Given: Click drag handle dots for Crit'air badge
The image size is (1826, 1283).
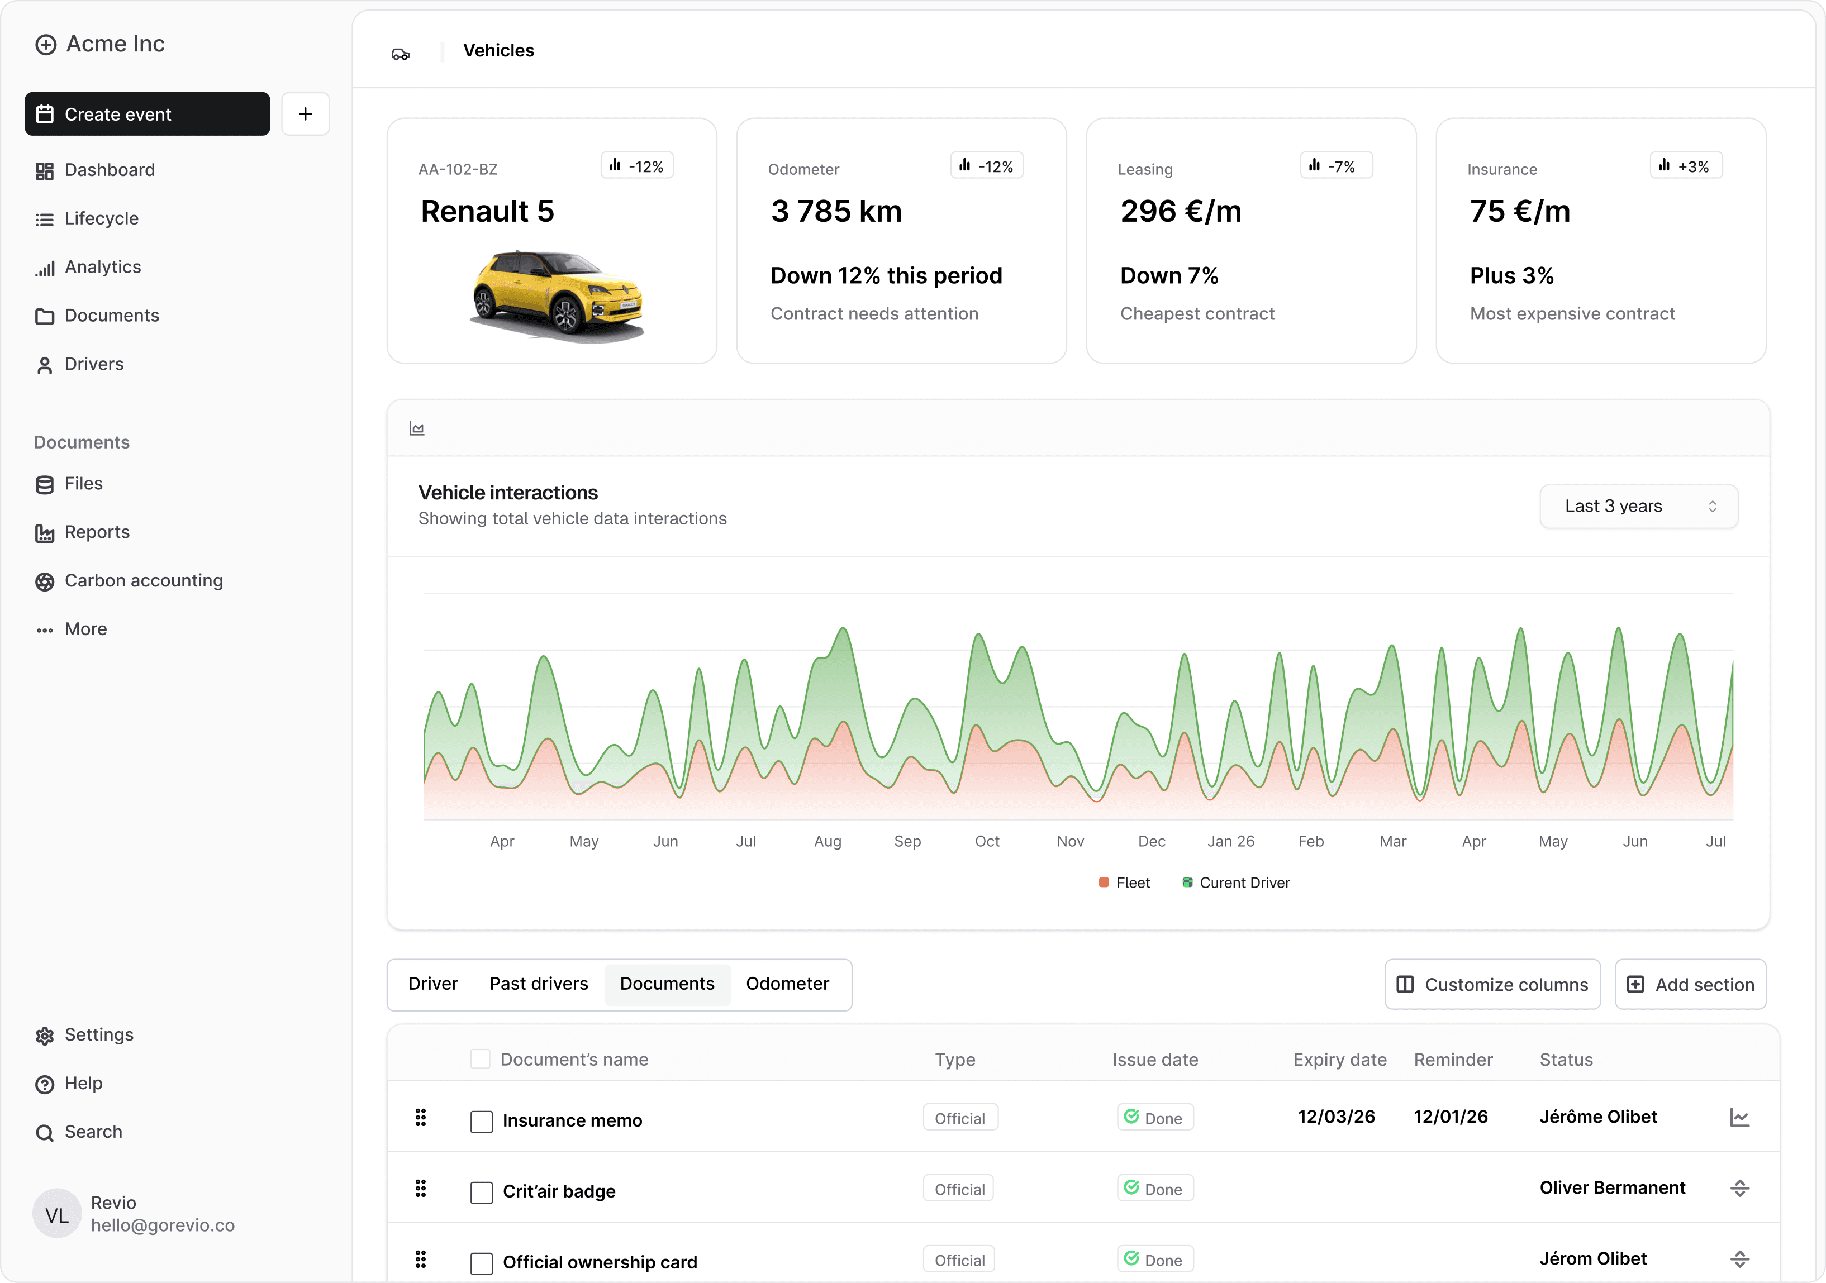Looking at the screenshot, I should [421, 1189].
